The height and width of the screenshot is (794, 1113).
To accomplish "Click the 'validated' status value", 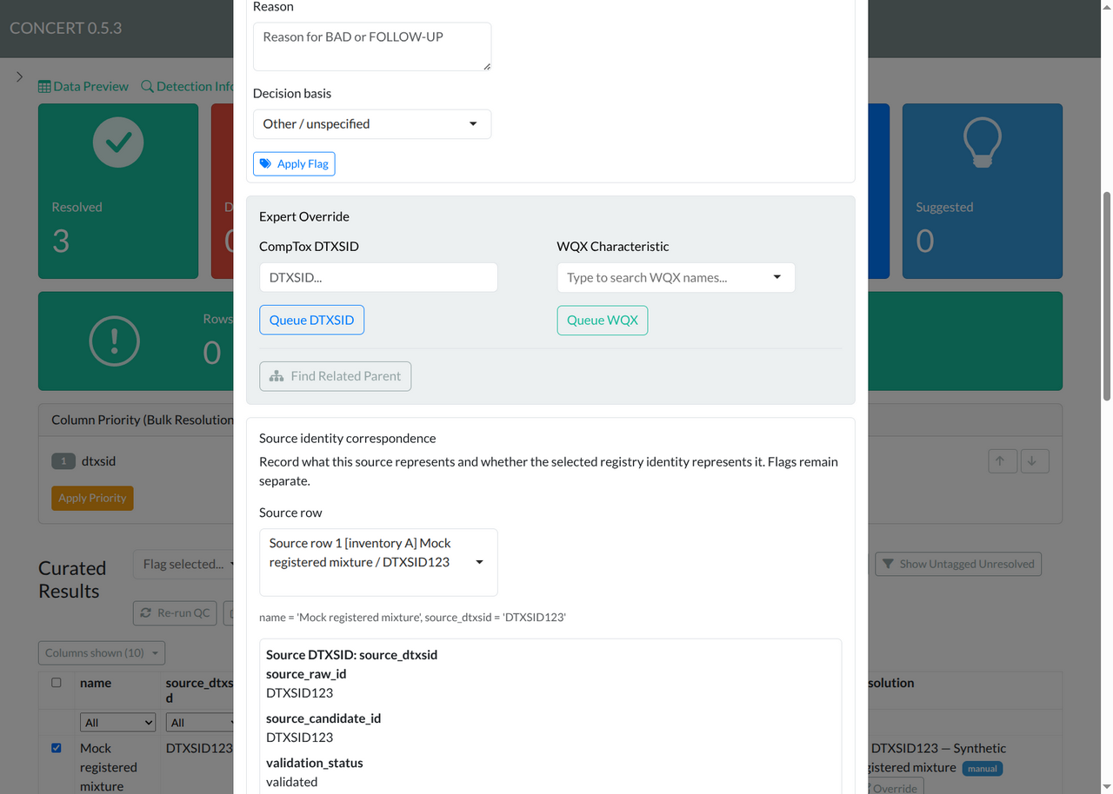I will coord(291,782).
